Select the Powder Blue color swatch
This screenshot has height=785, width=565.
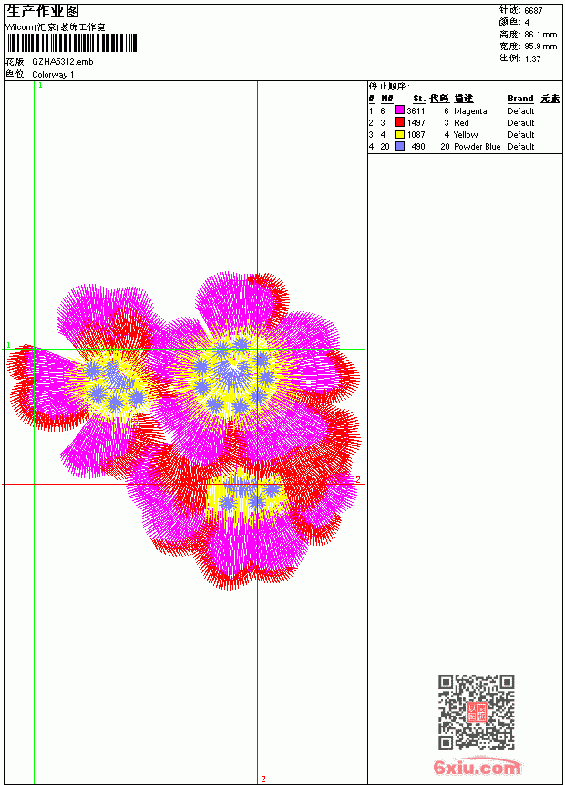(399, 146)
